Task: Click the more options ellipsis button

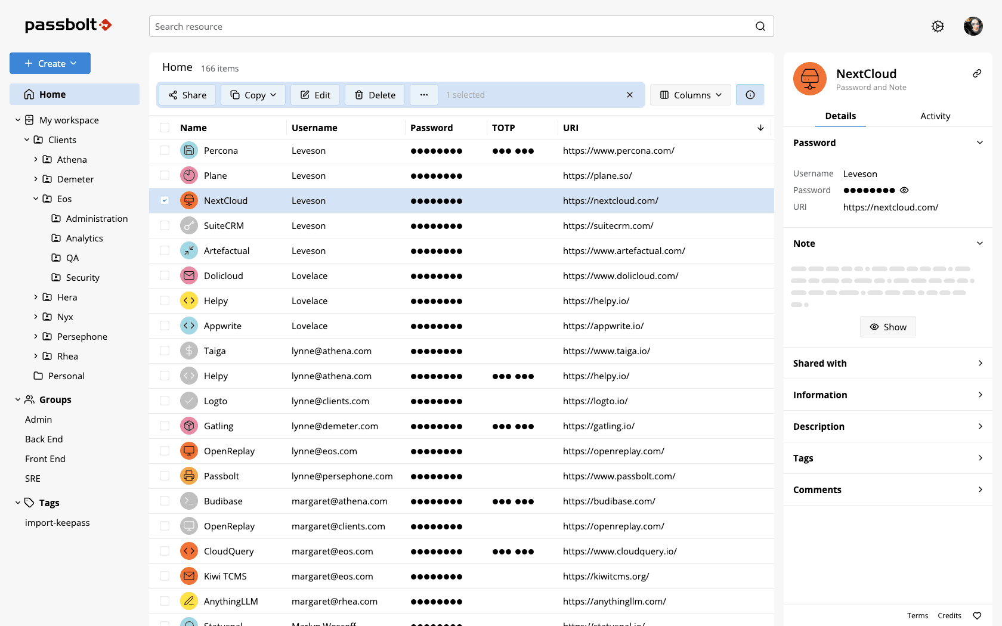Action: (x=424, y=94)
